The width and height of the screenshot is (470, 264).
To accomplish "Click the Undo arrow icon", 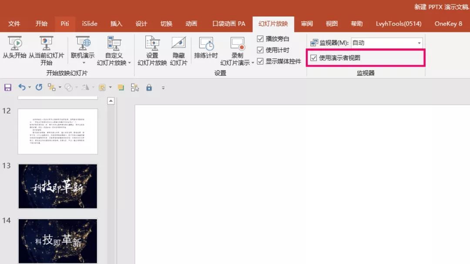I will (x=22, y=87).
